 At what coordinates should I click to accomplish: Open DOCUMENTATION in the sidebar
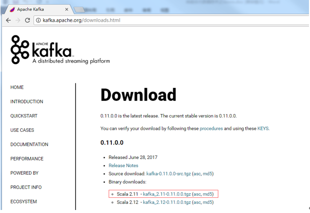(29, 144)
